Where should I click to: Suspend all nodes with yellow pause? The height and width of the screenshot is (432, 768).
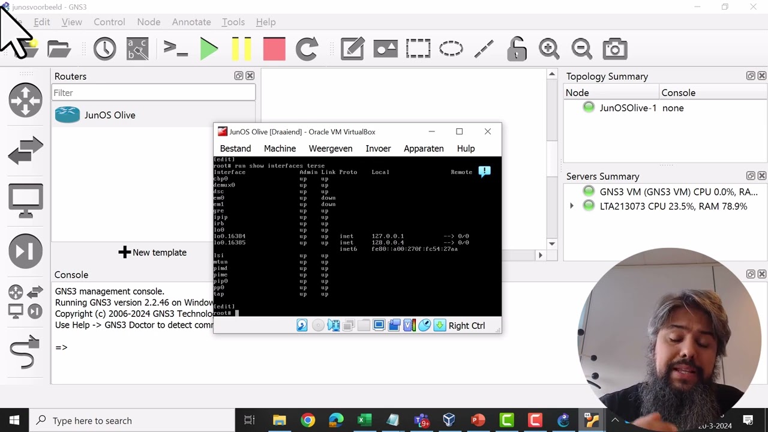pos(242,49)
